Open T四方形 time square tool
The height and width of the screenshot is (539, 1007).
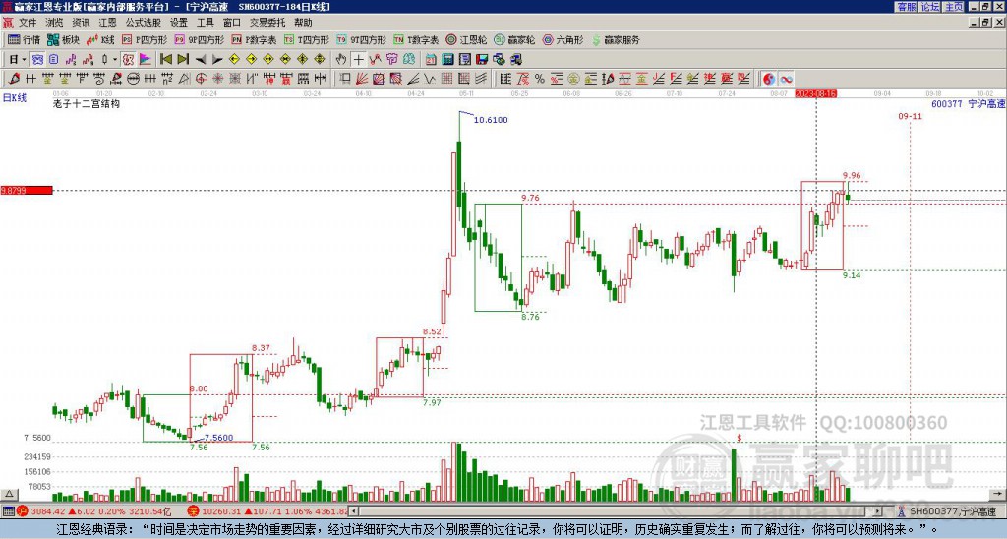coord(307,39)
